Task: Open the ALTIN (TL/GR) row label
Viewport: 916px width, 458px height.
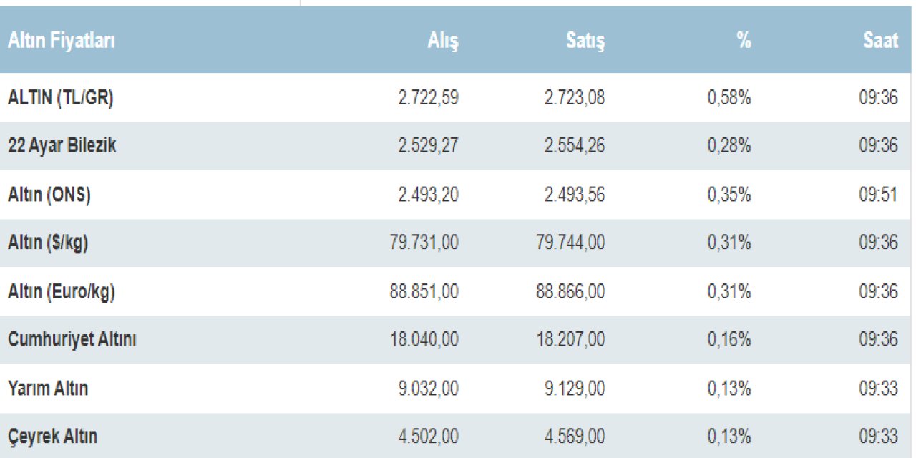Action: 61,98
